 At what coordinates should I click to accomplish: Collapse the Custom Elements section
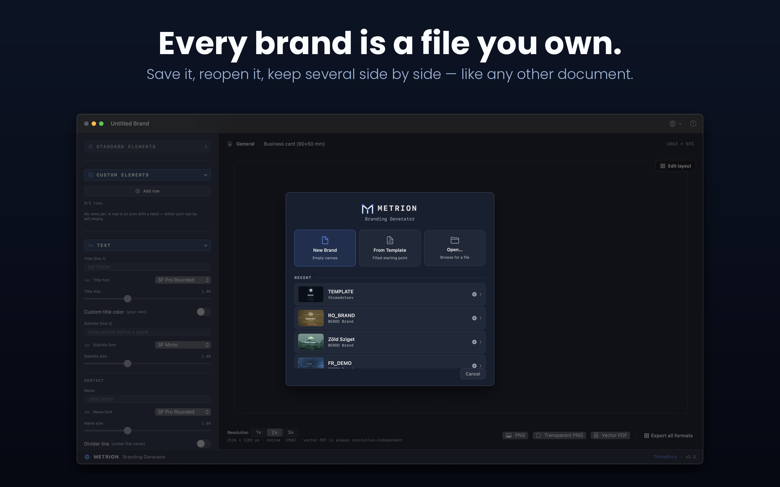pyautogui.click(x=148, y=175)
